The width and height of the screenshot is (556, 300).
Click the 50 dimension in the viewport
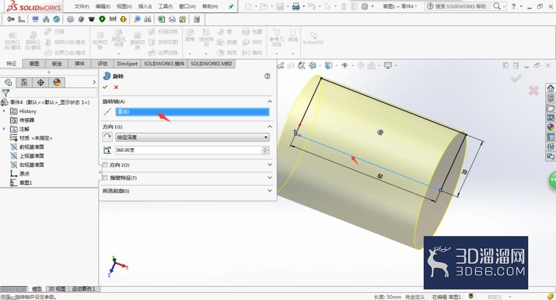pyautogui.click(x=380, y=176)
